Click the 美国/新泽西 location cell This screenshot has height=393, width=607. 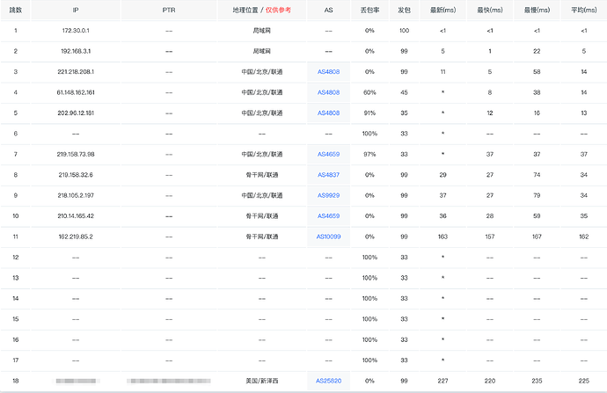click(261, 381)
